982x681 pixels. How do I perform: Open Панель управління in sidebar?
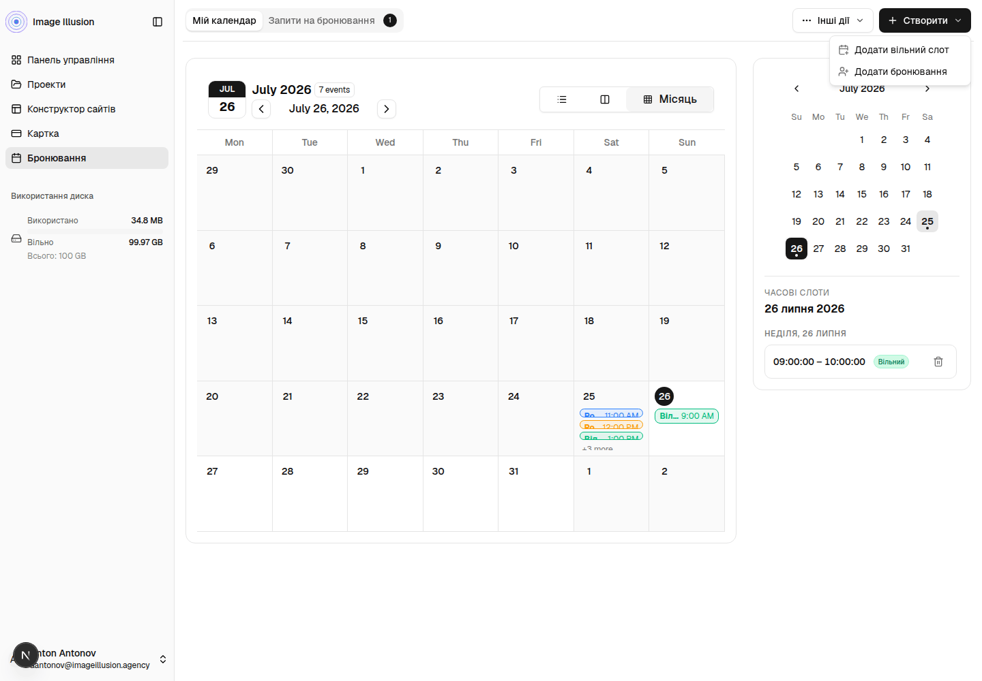(87, 60)
